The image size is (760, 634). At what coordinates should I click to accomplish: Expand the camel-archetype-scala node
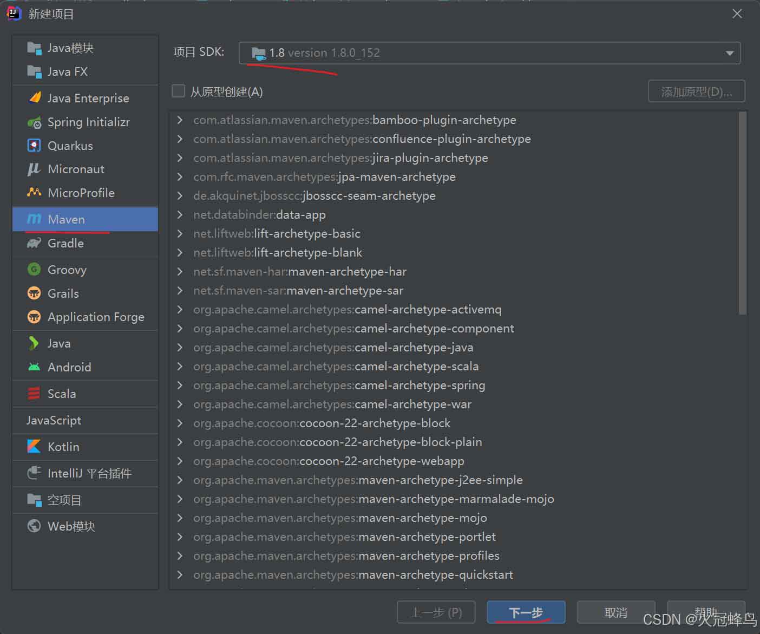tap(180, 366)
